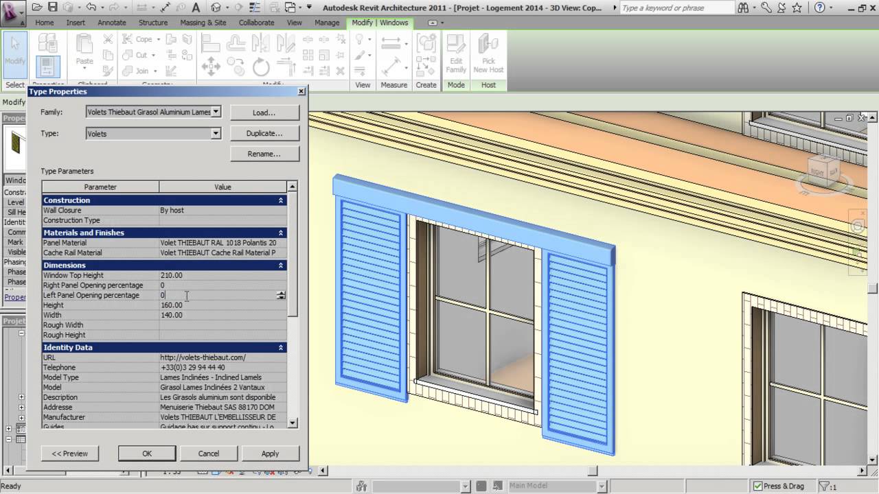Viewport: 879px width, 494px height.
Task: Collapse the Dimensions section
Action: (280, 265)
